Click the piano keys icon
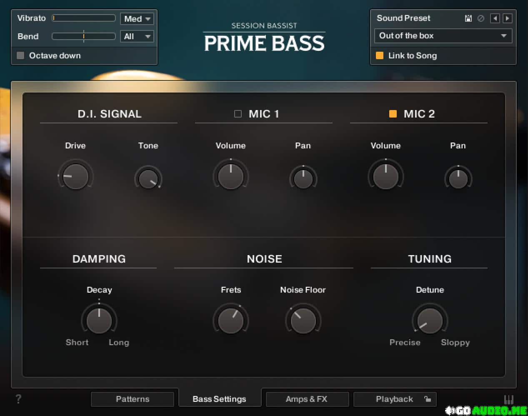 (509, 399)
